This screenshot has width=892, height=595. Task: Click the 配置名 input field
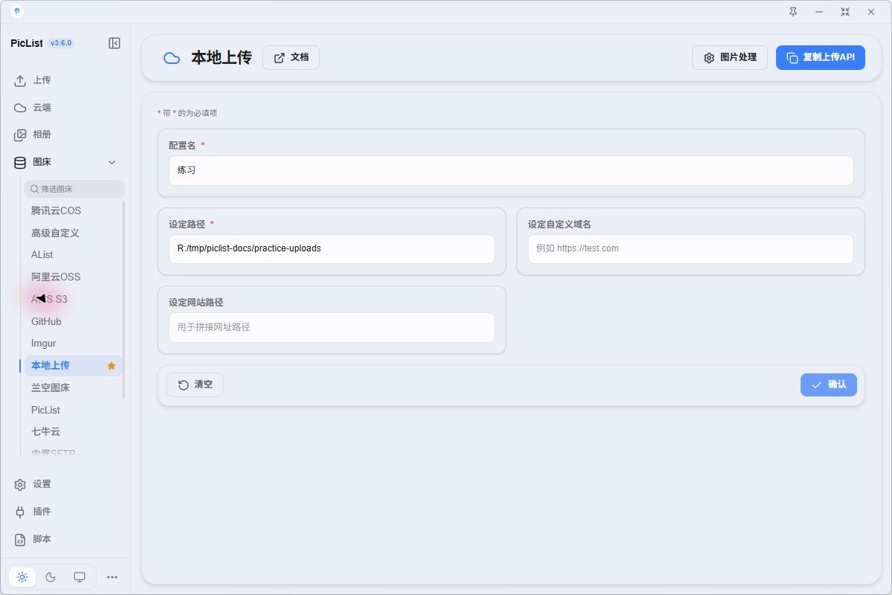511,170
